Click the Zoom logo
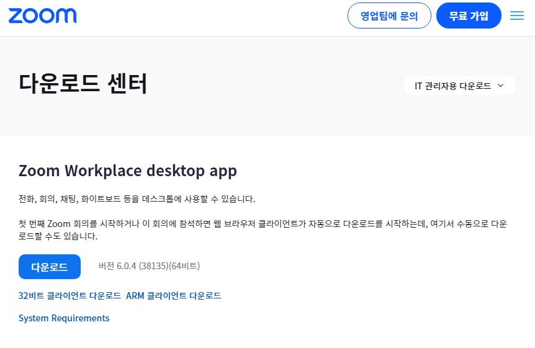 42,16
